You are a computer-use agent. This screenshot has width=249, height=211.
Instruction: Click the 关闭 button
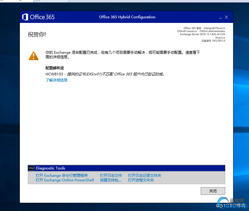213,191
